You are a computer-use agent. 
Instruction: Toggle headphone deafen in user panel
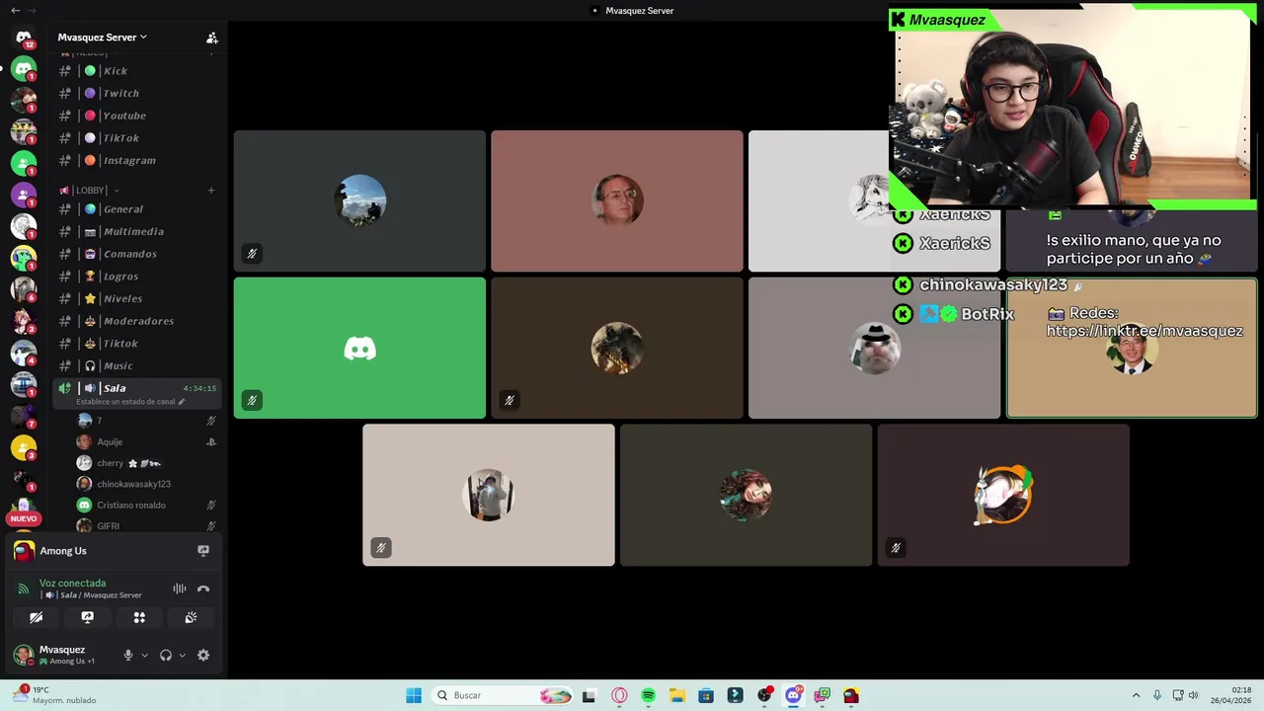pyautogui.click(x=166, y=655)
